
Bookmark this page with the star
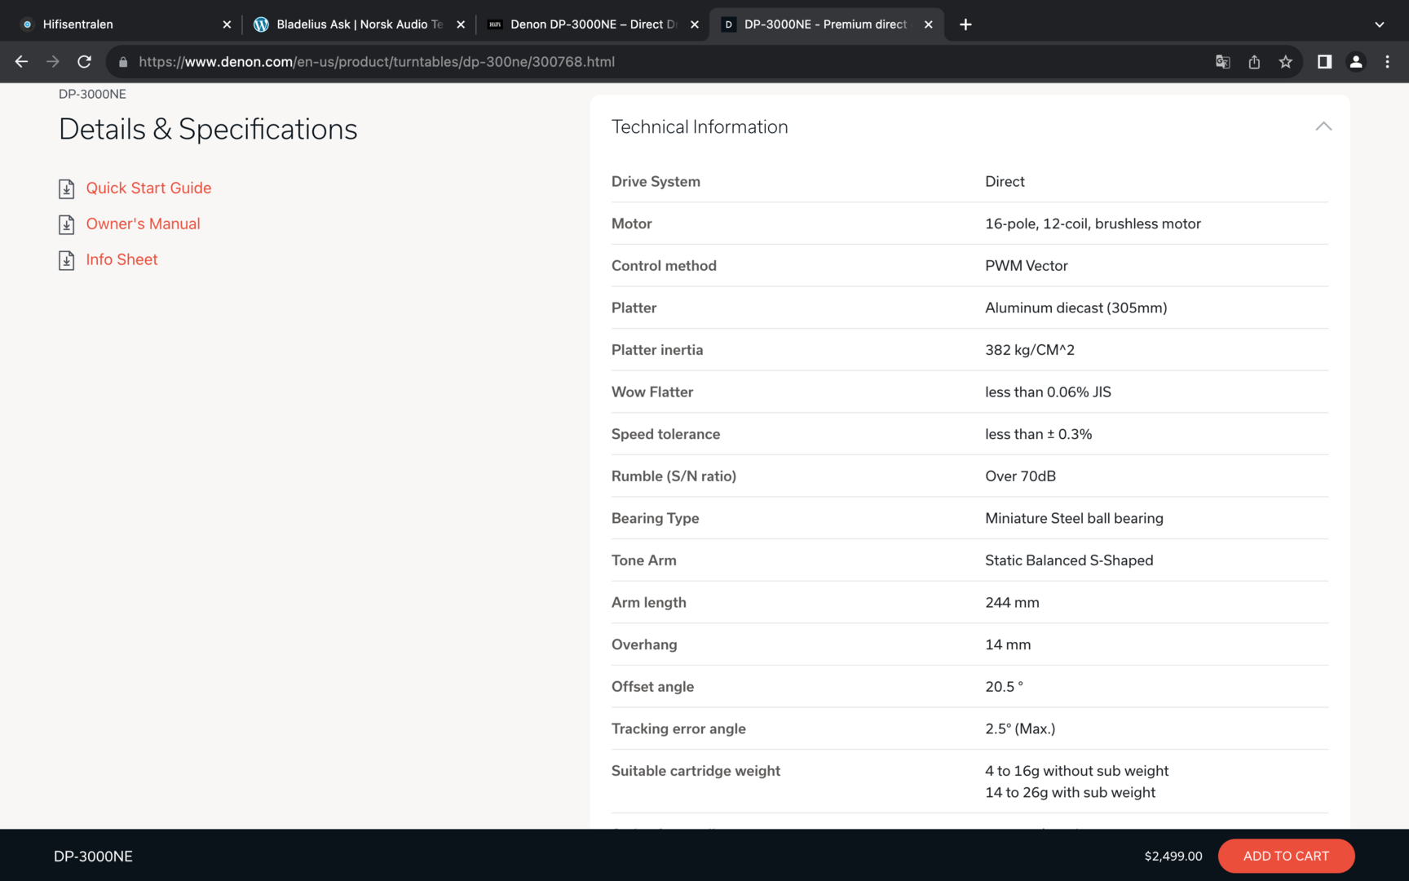tap(1286, 62)
